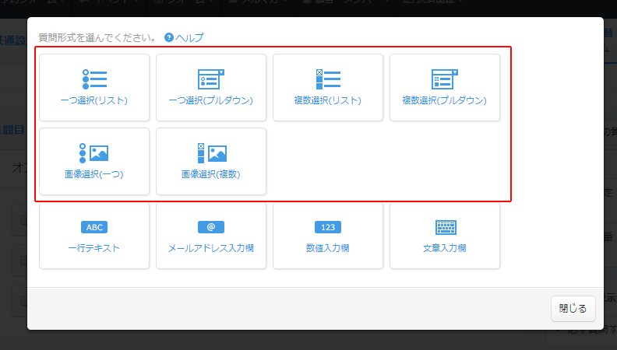Viewport: 617px width, 350px height.
Task: Choose the 複数選択(リスト) label
Action: (x=327, y=100)
